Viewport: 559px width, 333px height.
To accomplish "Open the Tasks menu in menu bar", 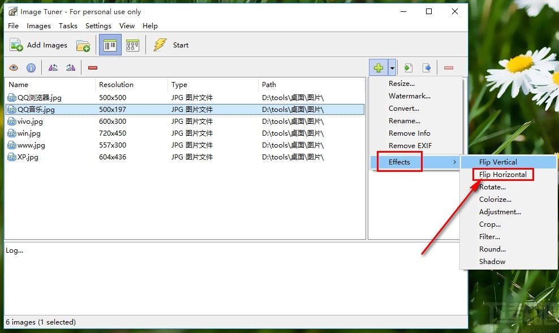I will point(68,25).
